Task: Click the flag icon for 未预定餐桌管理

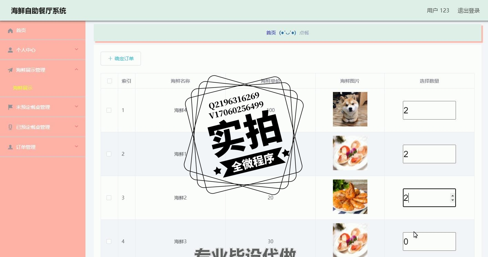Action: 10,107
